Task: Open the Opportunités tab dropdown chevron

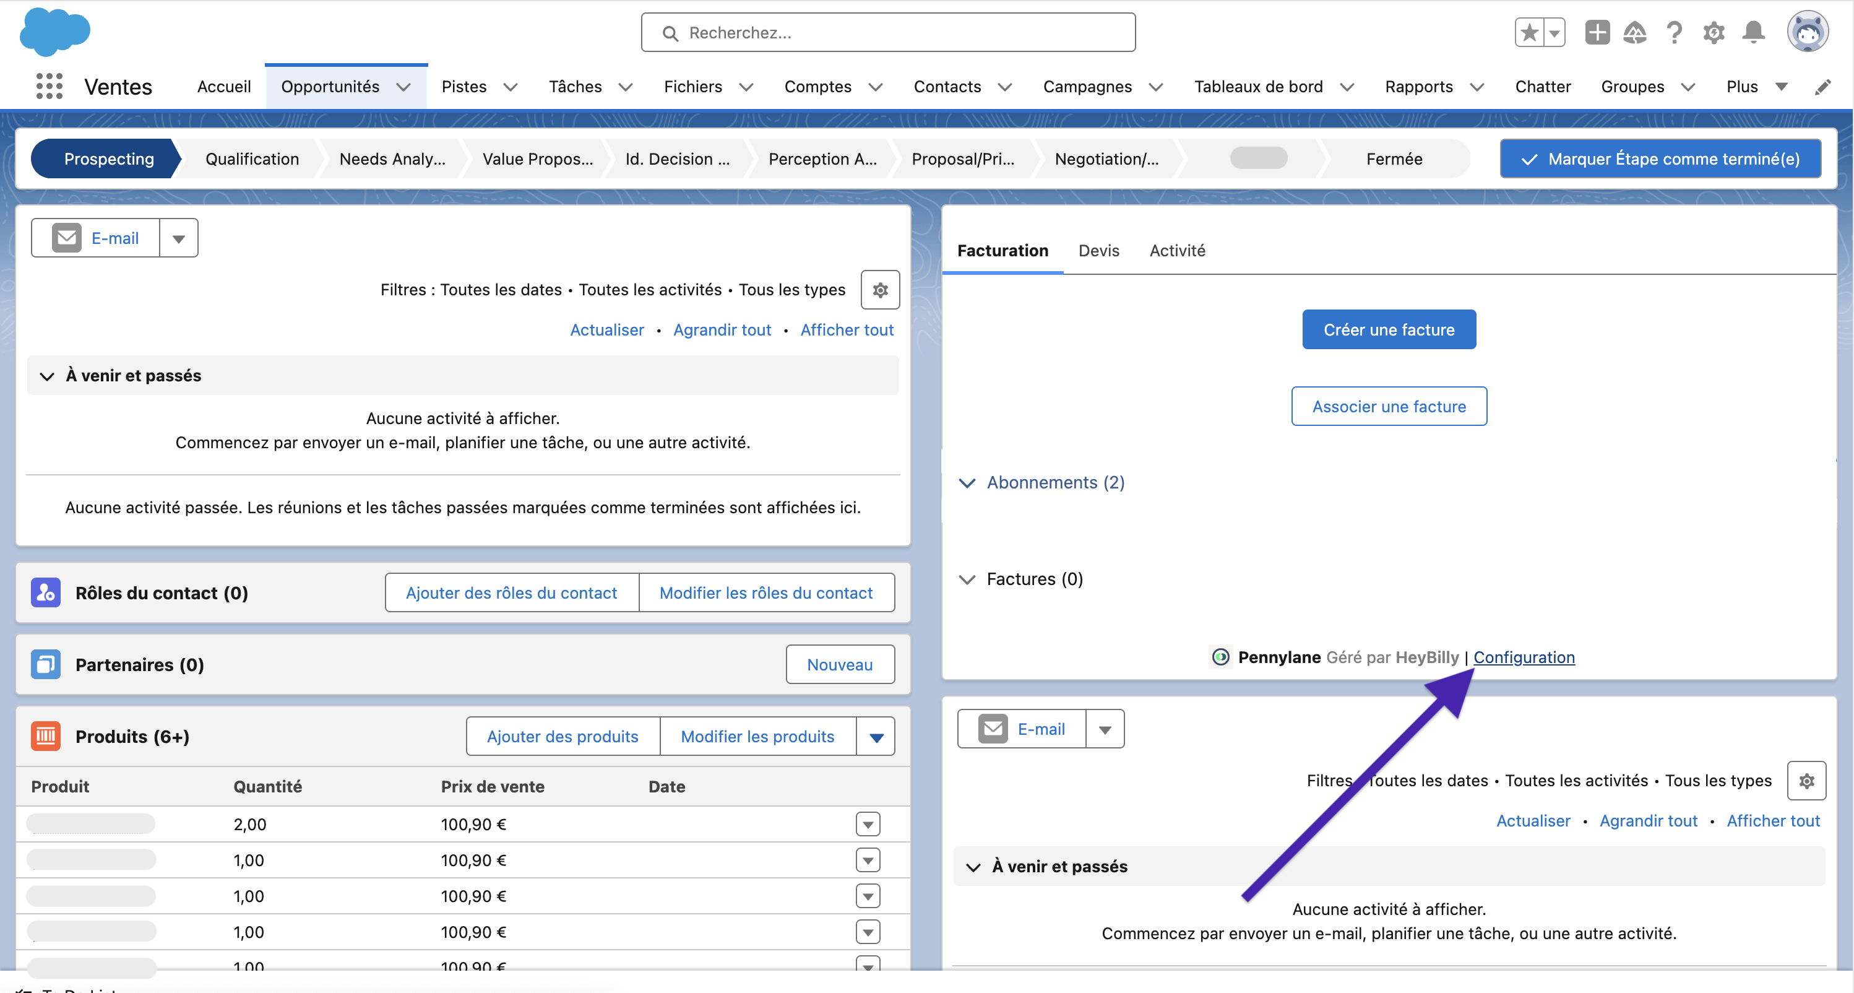Action: pyautogui.click(x=403, y=87)
